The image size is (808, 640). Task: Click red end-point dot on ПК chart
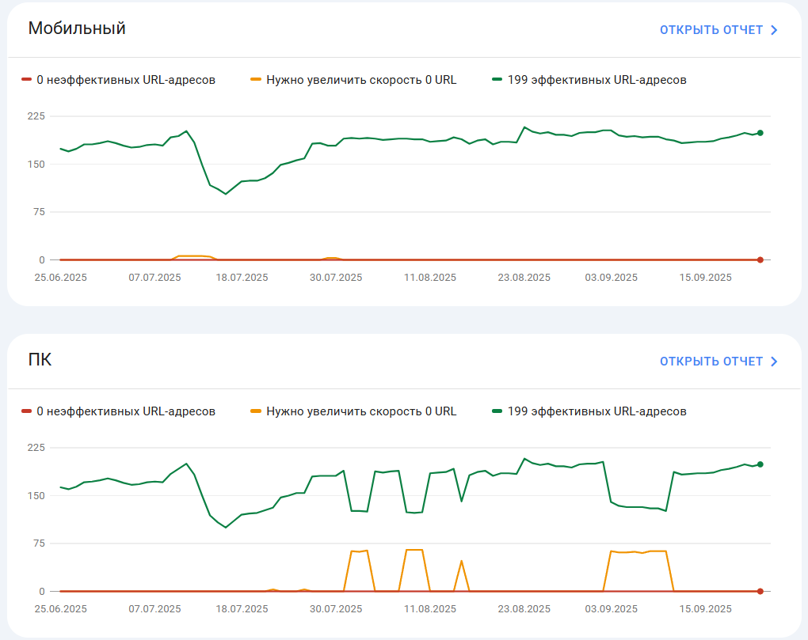tap(760, 591)
